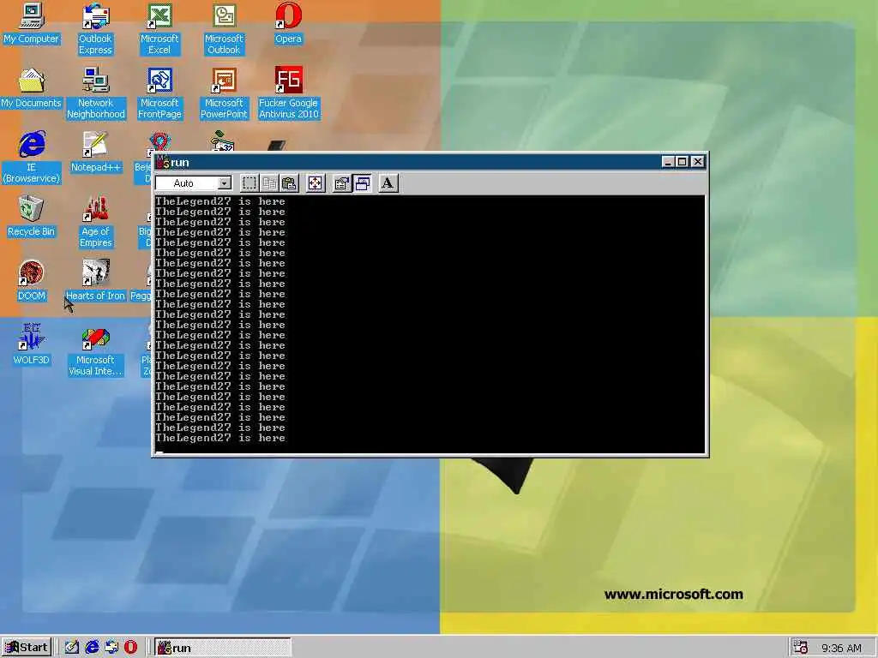Select Microsoft Outlook desktop shortcut
Image resolution: width=878 pixels, height=658 pixels.
224,28
